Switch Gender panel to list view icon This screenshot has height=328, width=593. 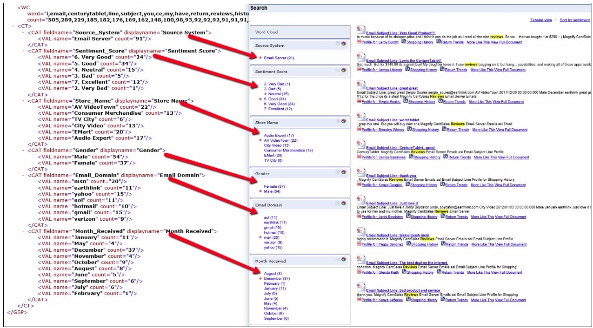coord(338,172)
